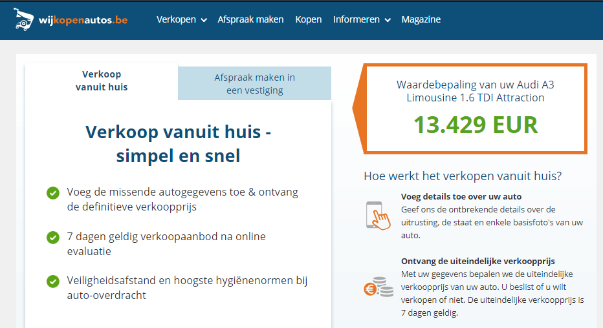Click the green checkmark beside 'Veiligheidsafstand en hoogste'
603x328 pixels.
(x=53, y=282)
